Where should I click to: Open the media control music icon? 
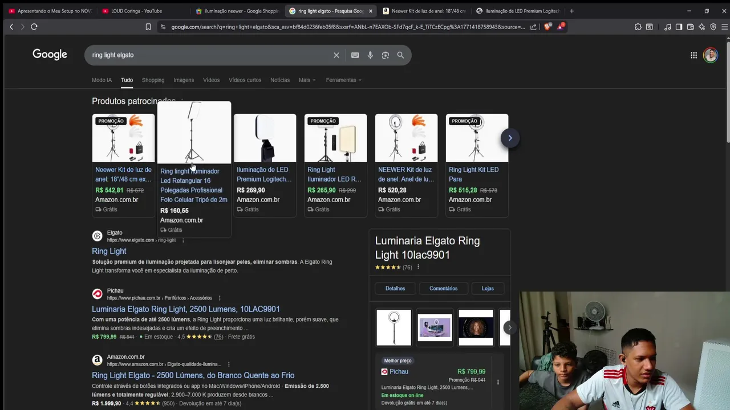667,27
